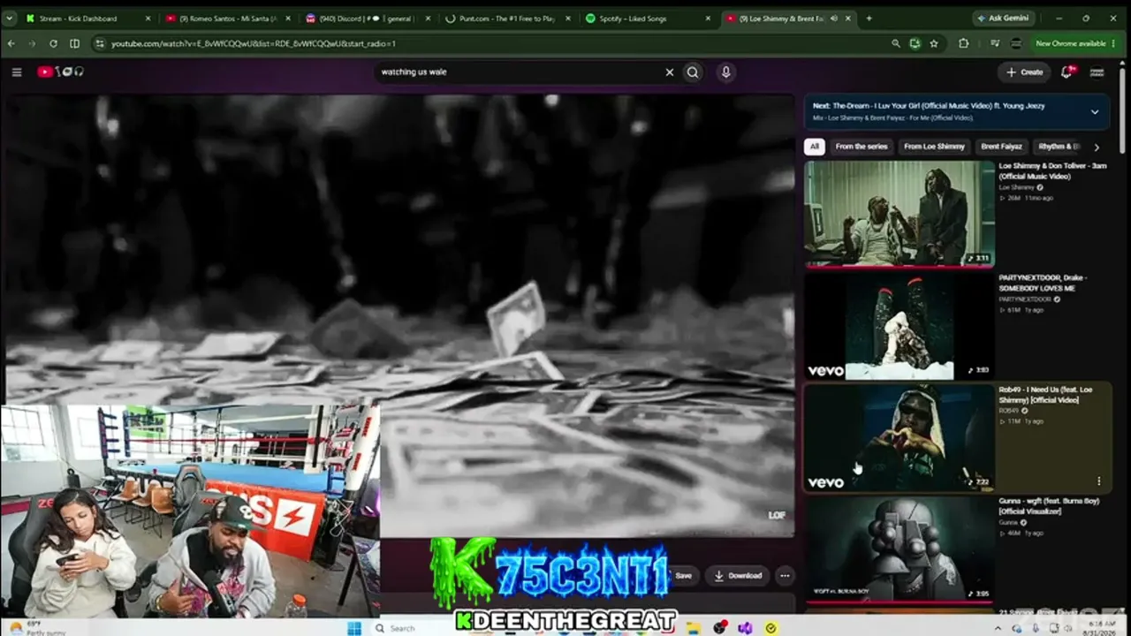Open the yellow checkmark taskbar app
1131x636 pixels.
pyautogui.click(x=770, y=628)
